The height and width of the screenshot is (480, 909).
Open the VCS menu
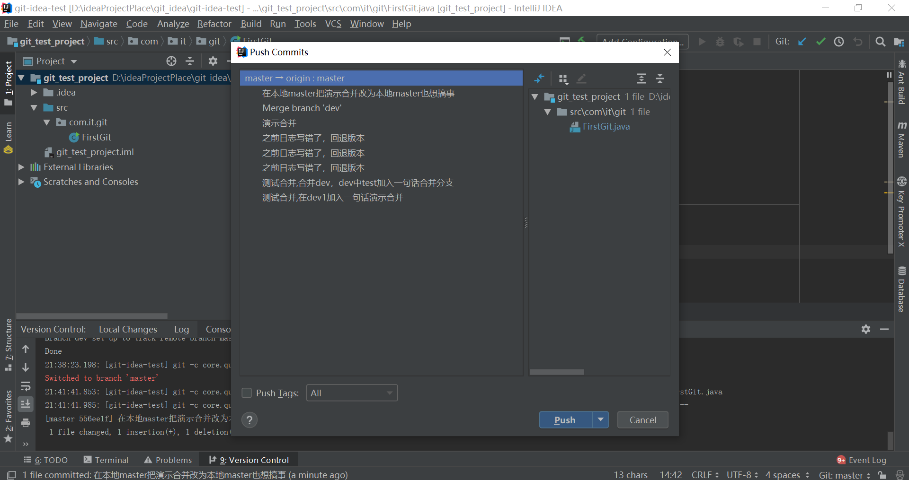pyautogui.click(x=333, y=24)
